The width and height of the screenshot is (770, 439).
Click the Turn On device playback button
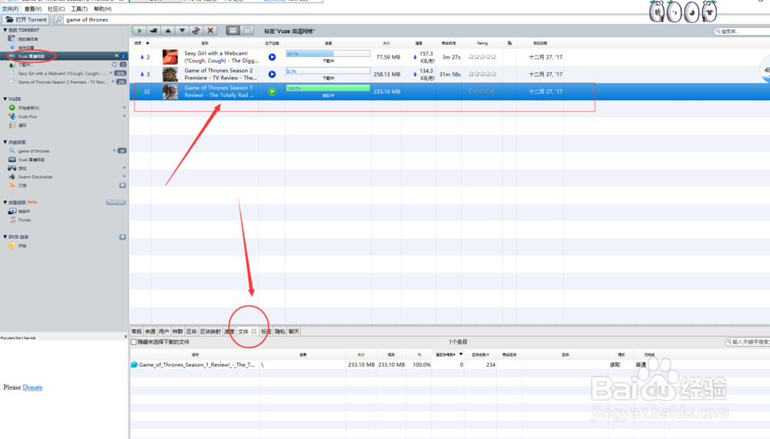point(116,203)
